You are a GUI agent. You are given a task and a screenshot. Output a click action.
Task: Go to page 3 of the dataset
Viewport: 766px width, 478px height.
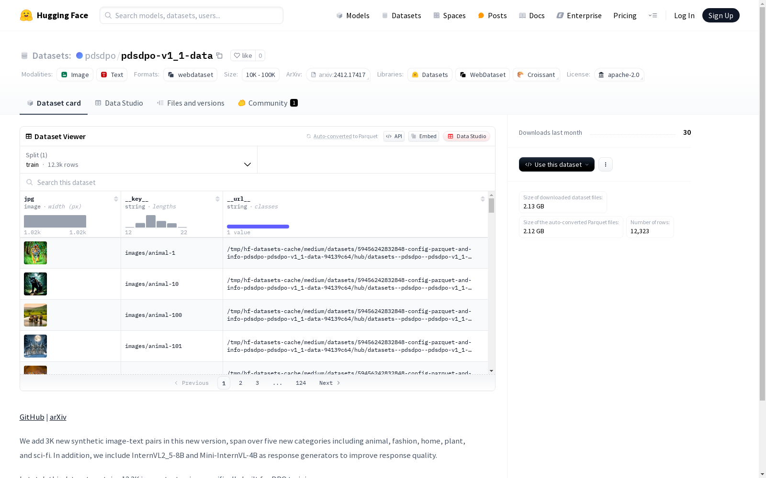pos(257,383)
